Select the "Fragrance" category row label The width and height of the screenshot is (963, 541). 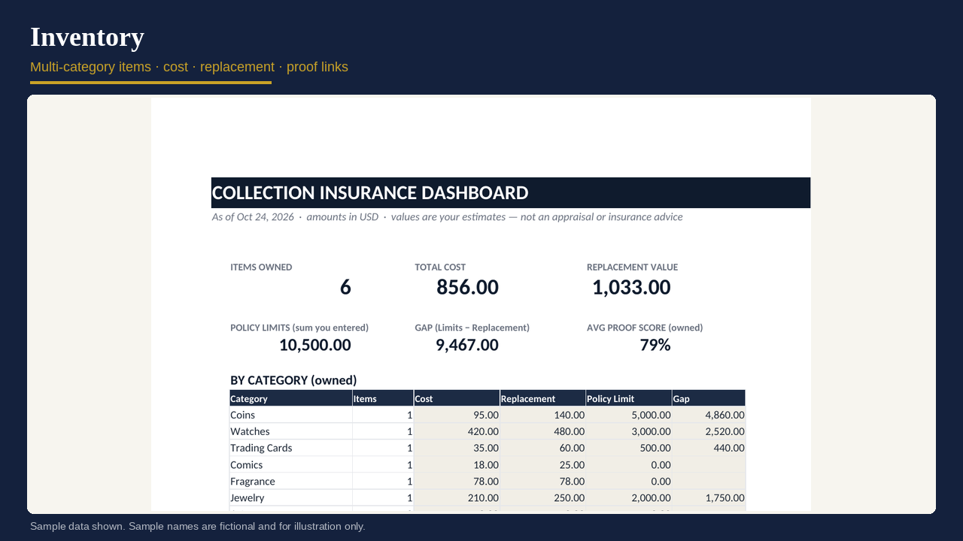pyautogui.click(x=253, y=481)
